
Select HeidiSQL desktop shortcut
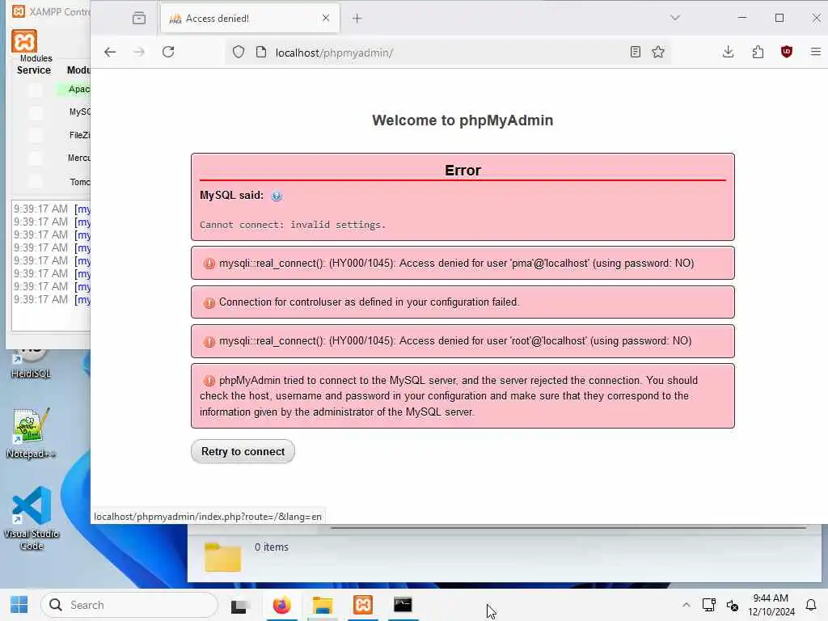[31, 363]
